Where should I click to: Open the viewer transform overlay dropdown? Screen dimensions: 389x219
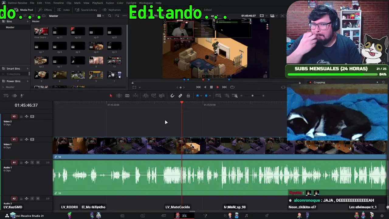tap(139, 87)
